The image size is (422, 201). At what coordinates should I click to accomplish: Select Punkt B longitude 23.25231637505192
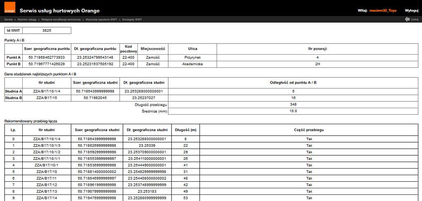(x=95, y=64)
